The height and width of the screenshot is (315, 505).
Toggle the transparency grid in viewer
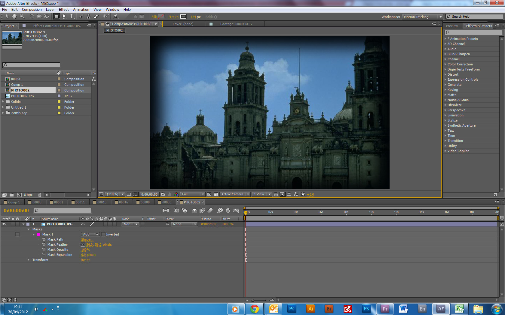point(216,194)
